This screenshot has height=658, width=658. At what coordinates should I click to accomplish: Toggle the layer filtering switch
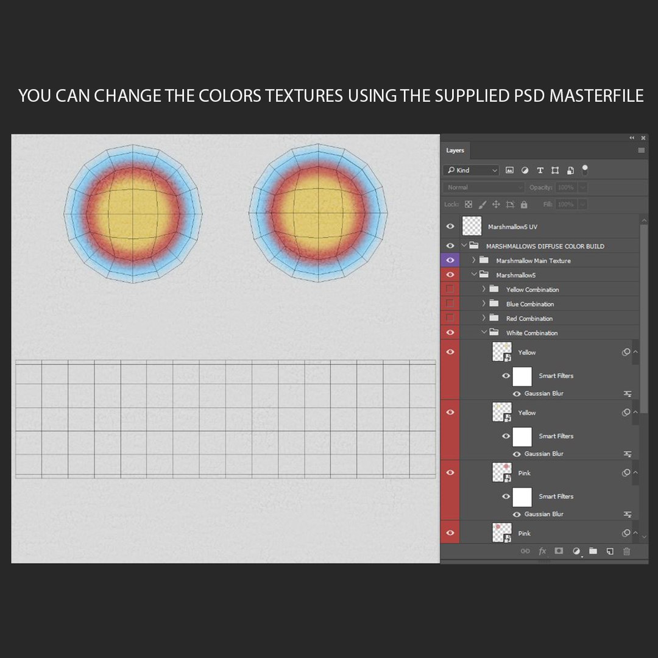[x=584, y=169]
